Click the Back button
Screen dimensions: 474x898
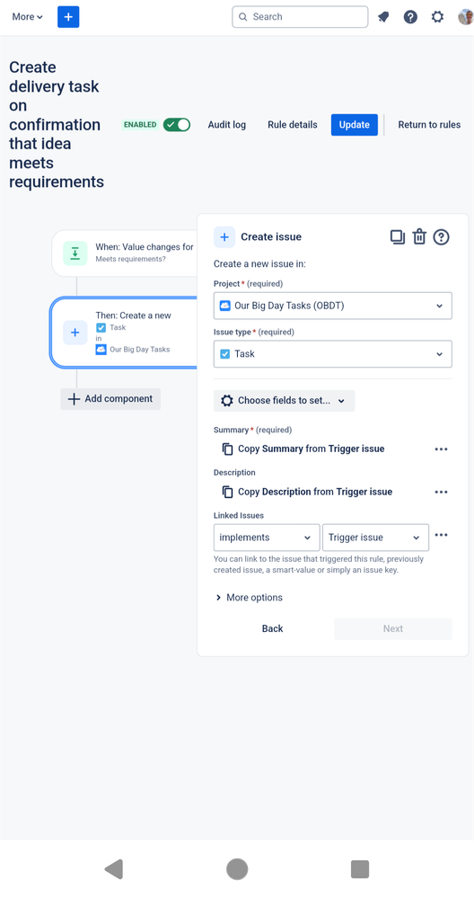click(x=273, y=628)
